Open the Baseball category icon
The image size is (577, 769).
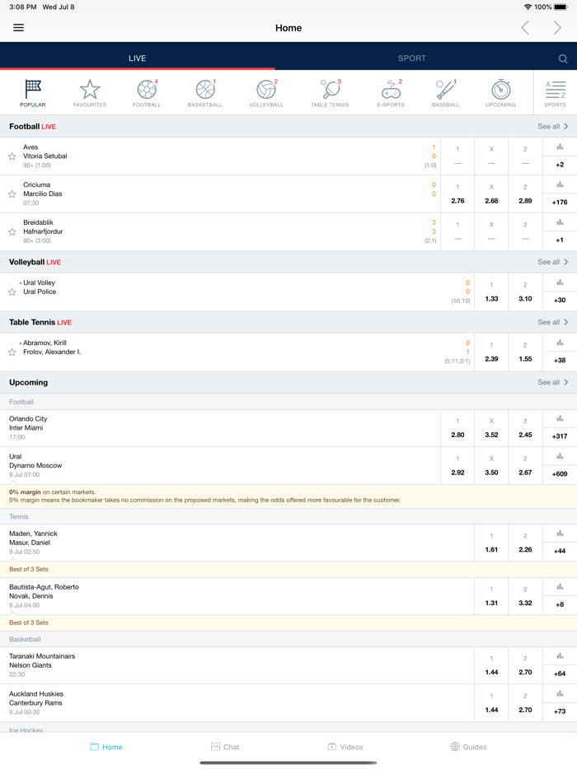(446, 93)
